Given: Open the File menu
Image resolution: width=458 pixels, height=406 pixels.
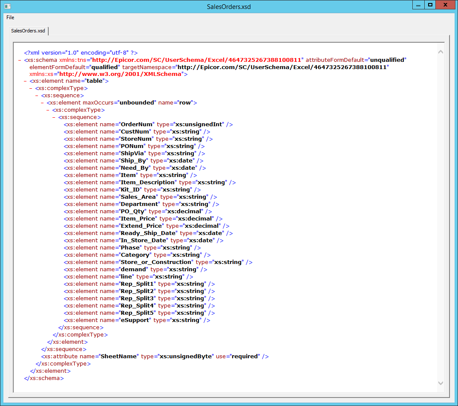Looking at the screenshot, I should pos(10,17).
